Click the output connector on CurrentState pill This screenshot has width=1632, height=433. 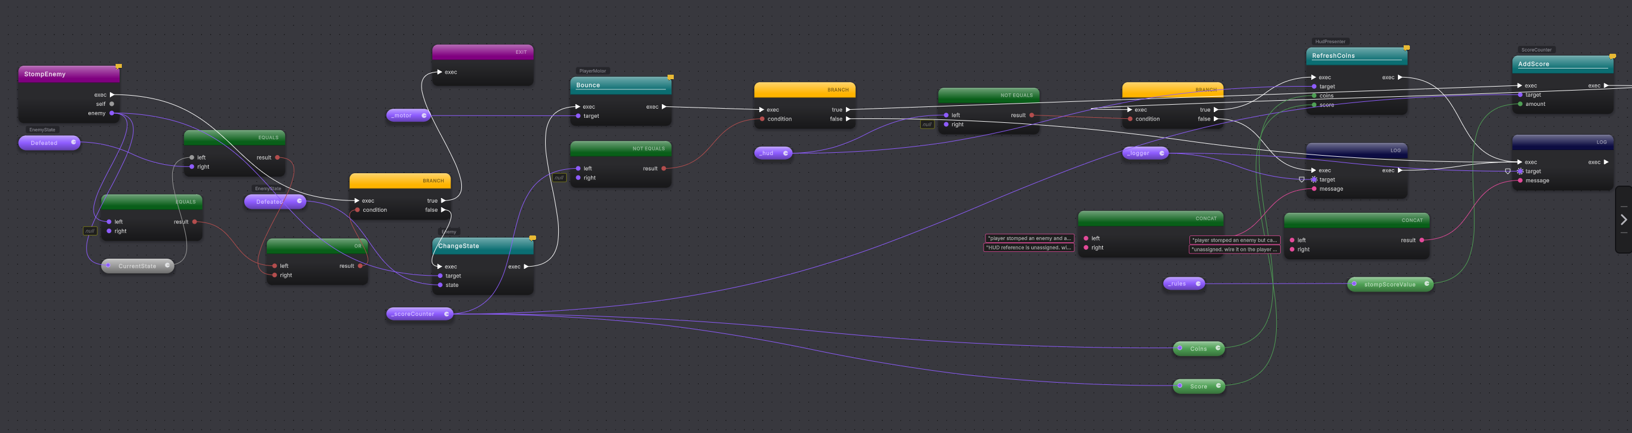pyautogui.click(x=167, y=266)
